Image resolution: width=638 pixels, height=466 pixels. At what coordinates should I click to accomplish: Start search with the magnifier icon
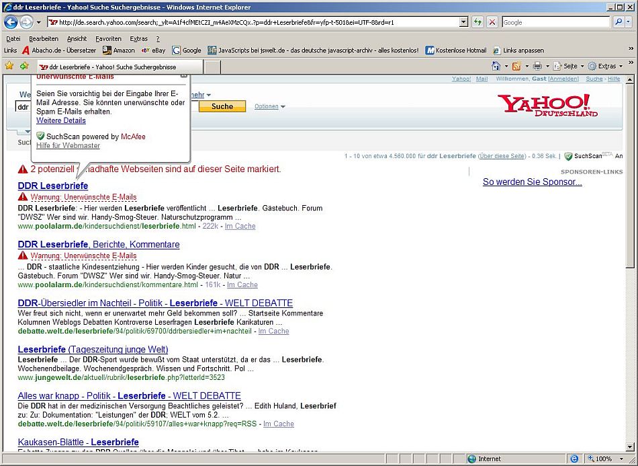click(619, 22)
